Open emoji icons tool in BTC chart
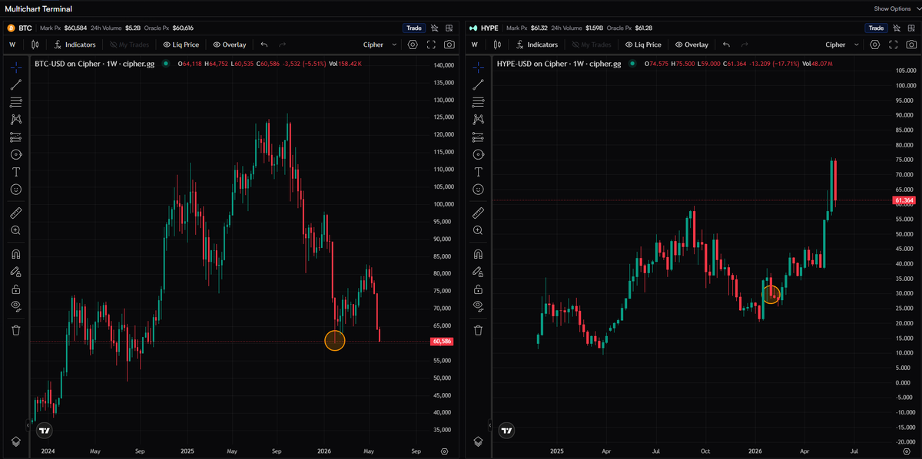Image resolution: width=922 pixels, height=459 pixels. [x=15, y=189]
